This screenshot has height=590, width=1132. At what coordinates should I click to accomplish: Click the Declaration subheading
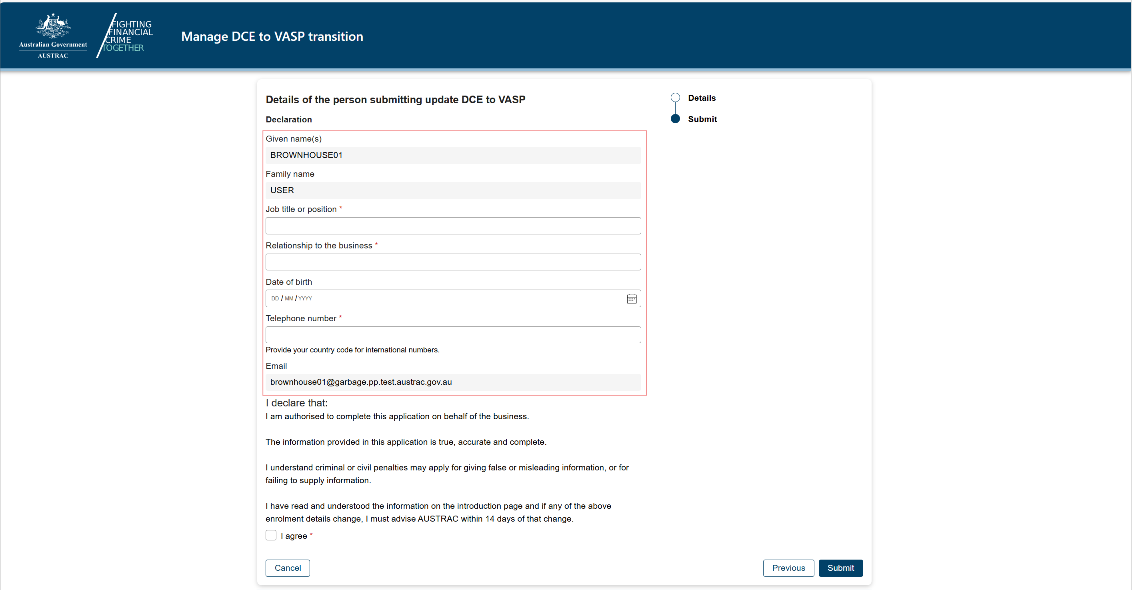(x=289, y=120)
